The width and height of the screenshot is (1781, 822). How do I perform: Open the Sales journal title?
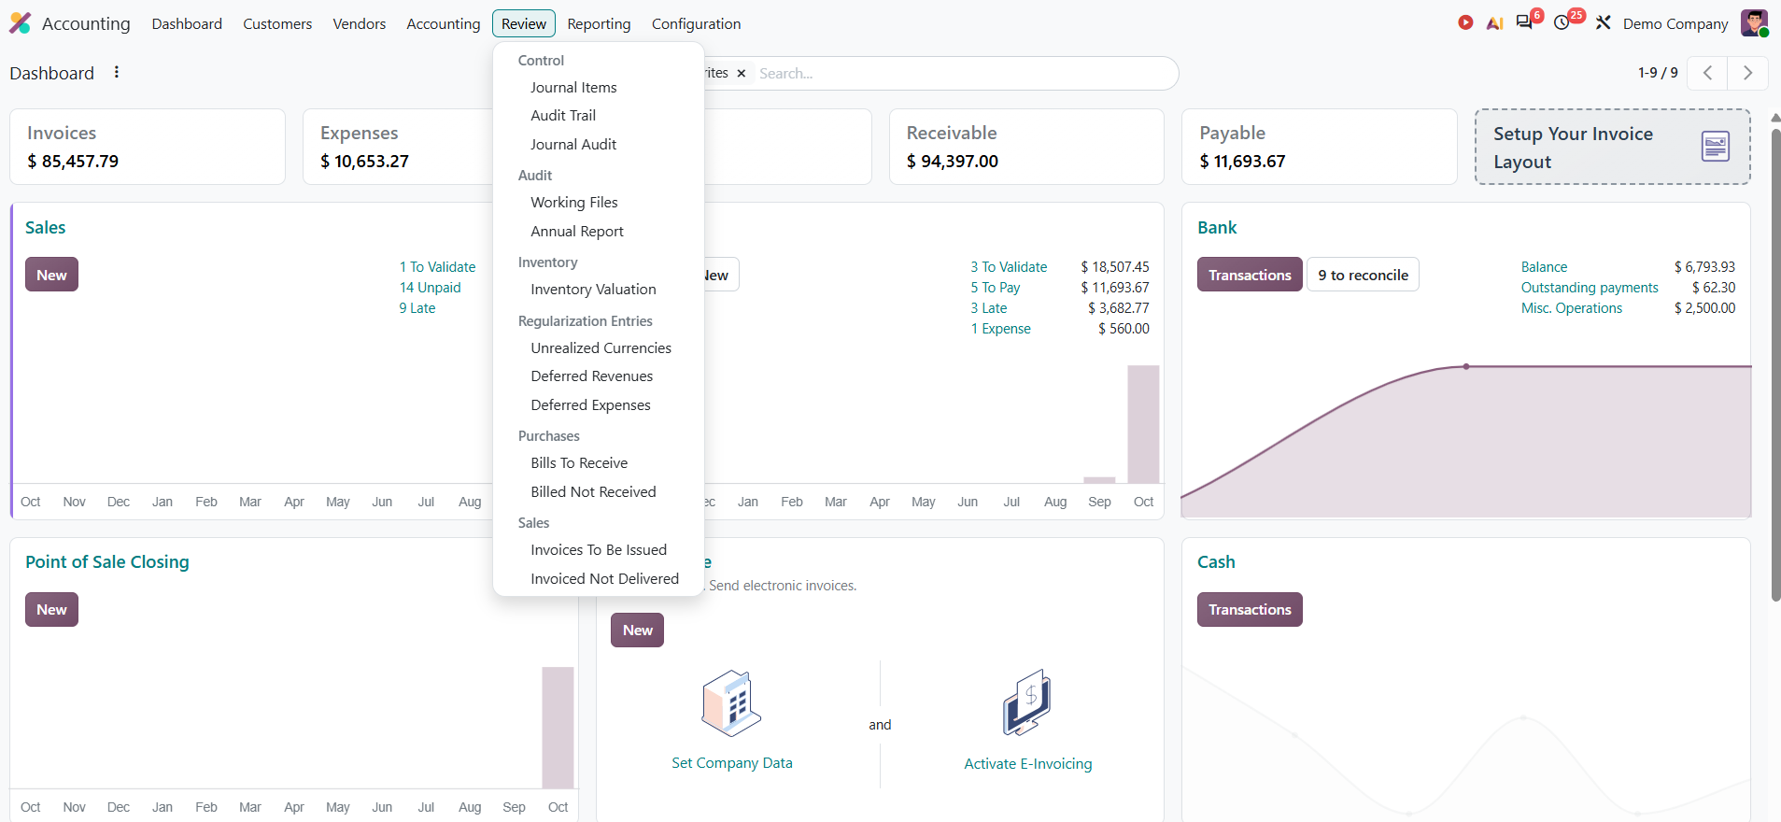point(45,227)
